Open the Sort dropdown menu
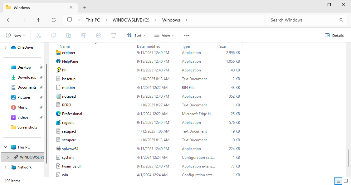The width and height of the screenshot is (351, 185). [x=136, y=36]
